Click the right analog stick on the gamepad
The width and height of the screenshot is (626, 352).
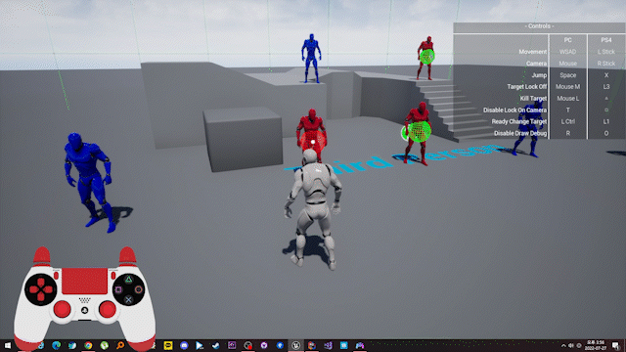107,309
